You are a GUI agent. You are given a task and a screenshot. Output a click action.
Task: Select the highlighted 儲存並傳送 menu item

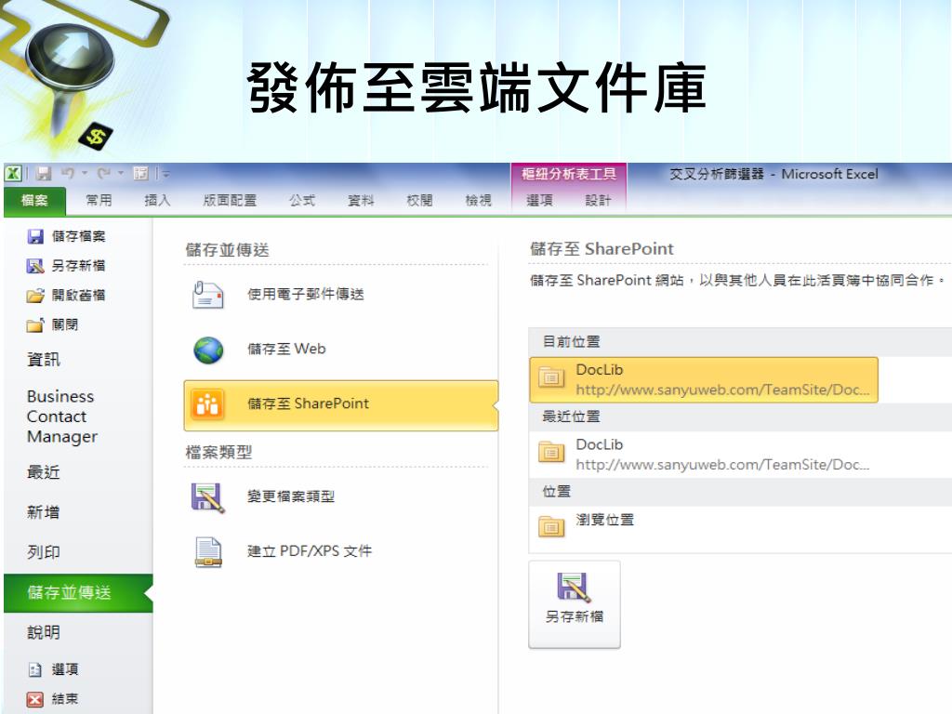click(x=78, y=592)
